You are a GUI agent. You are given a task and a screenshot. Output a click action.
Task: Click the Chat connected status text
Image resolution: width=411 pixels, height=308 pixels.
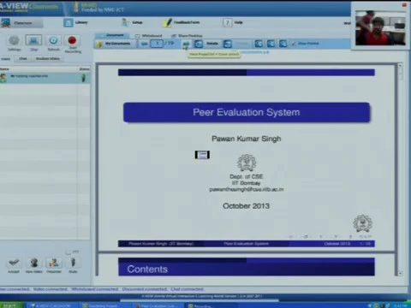click(188, 289)
